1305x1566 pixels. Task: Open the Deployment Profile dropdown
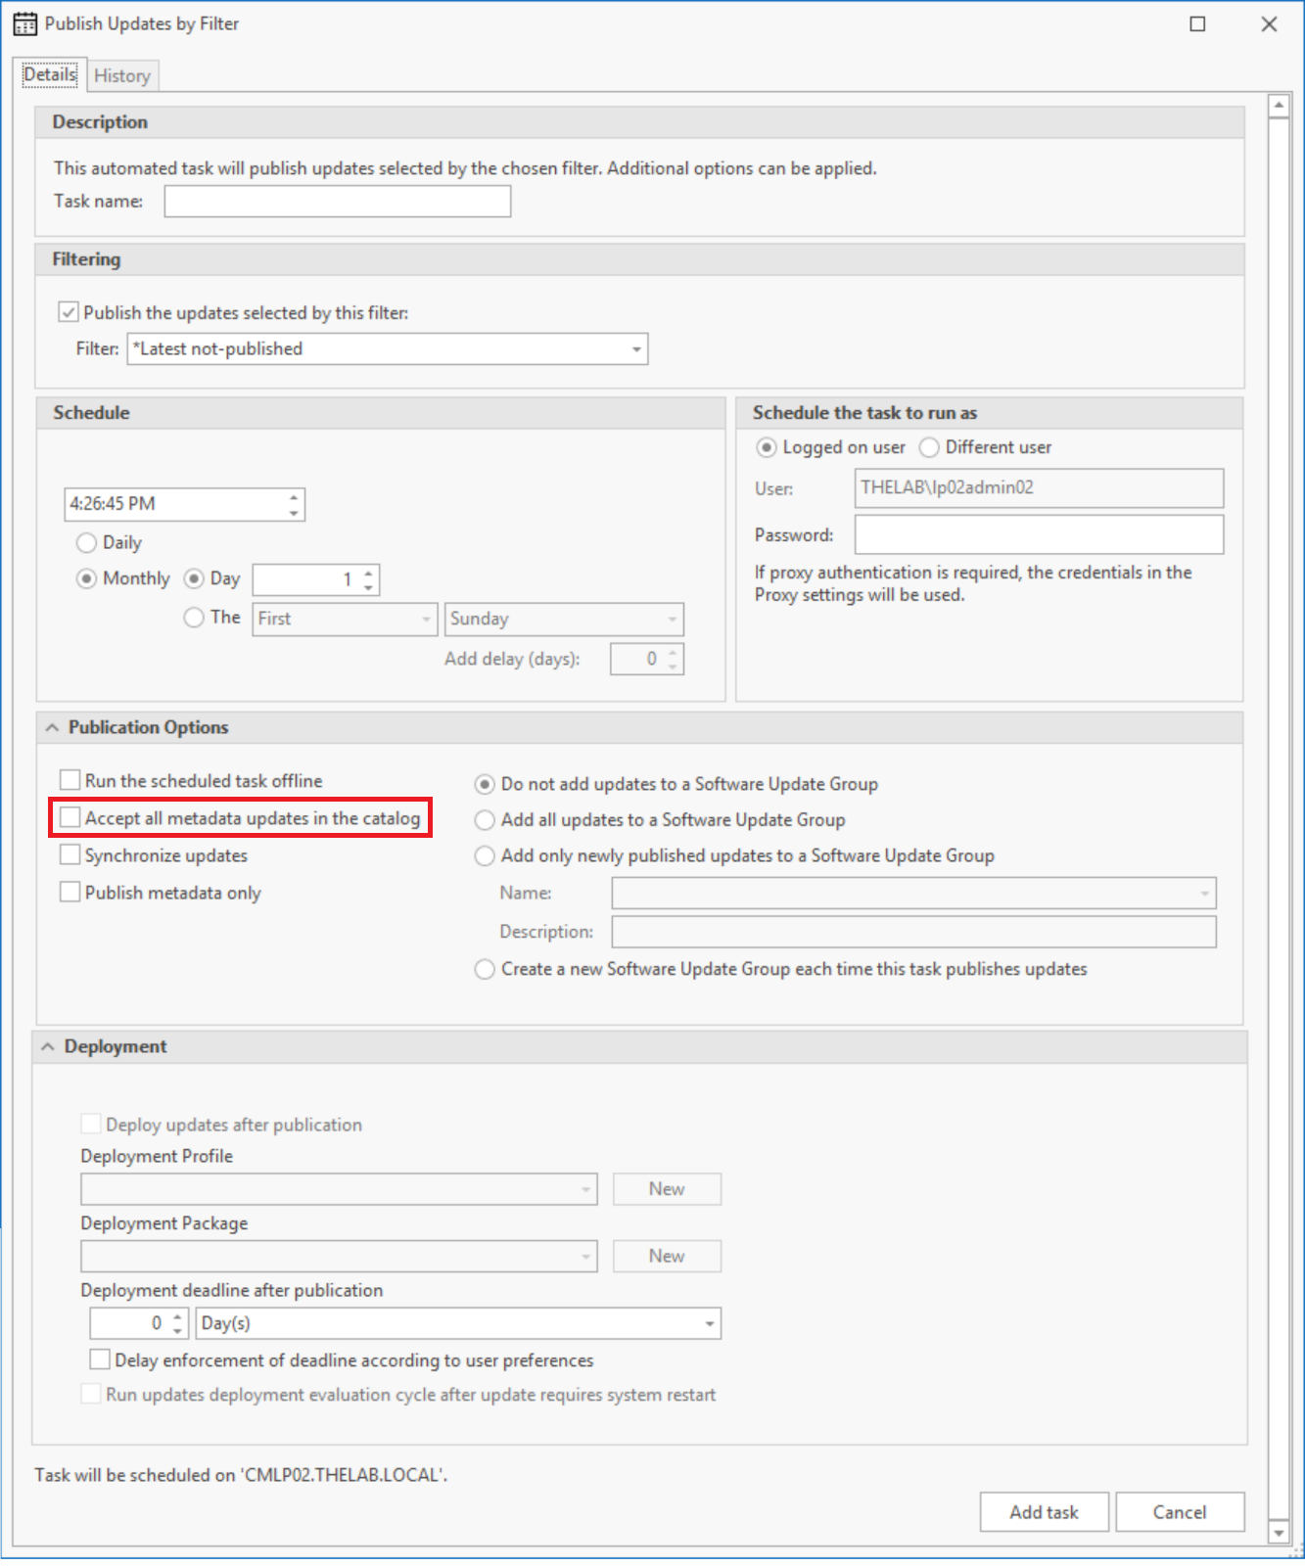339,1189
